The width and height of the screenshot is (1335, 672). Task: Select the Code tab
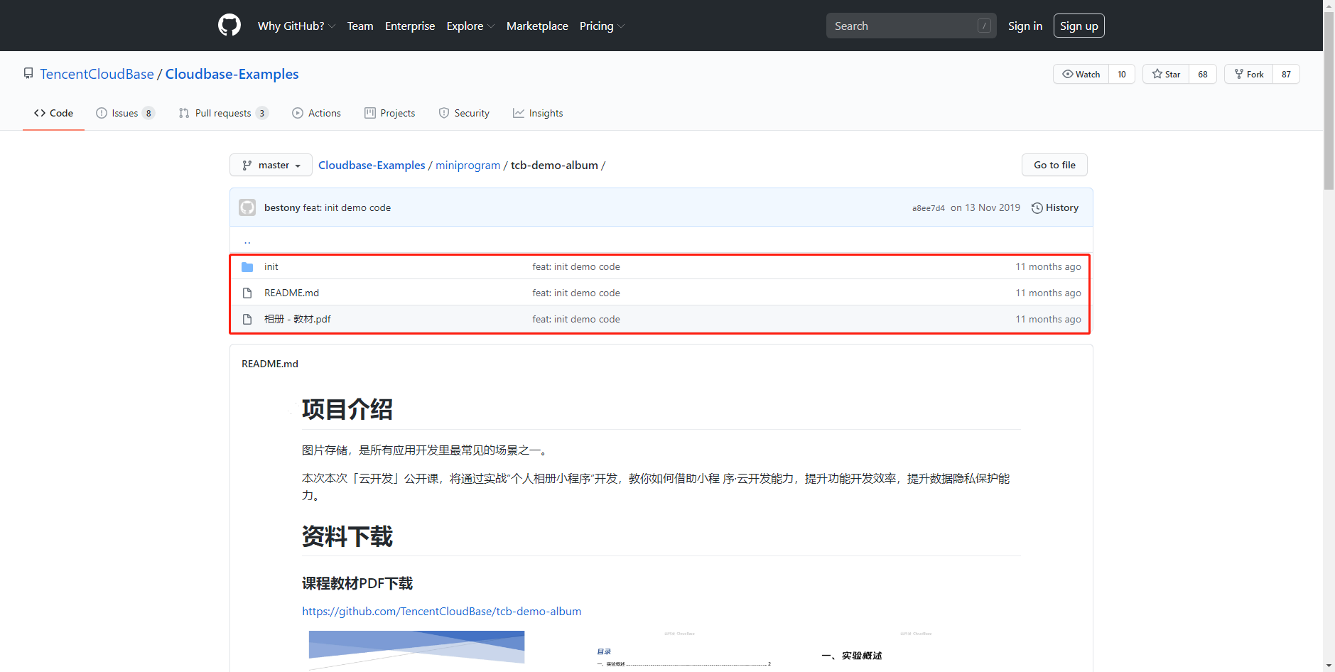tap(53, 113)
